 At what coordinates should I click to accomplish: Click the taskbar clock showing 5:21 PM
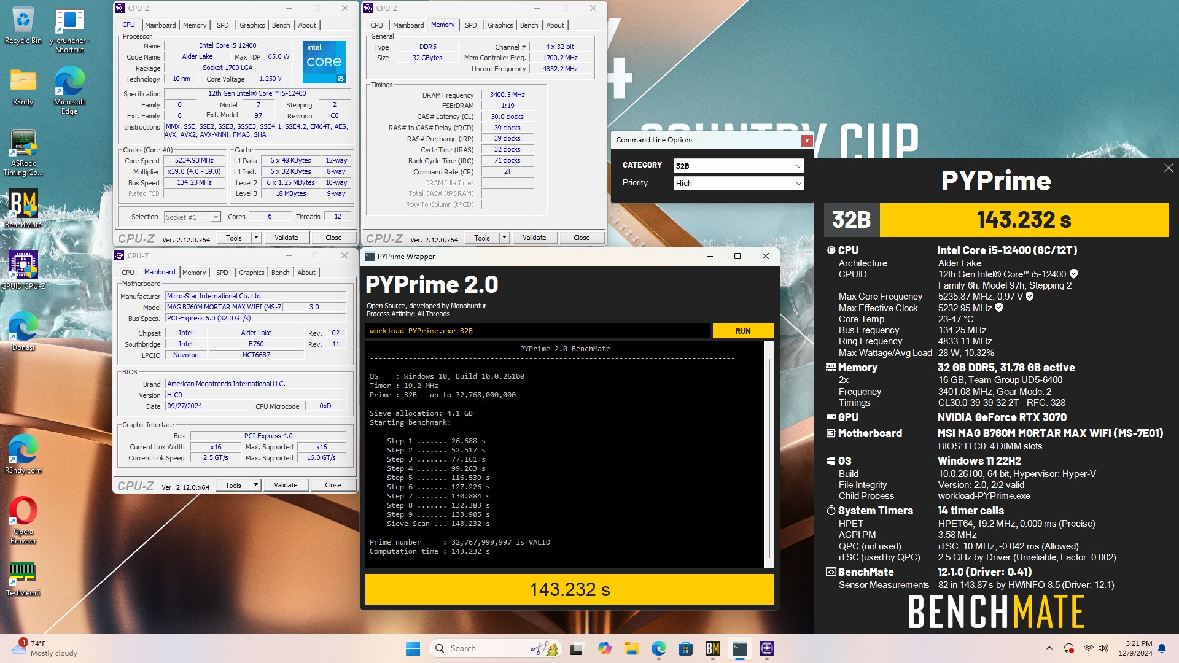click(x=1135, y=648)
